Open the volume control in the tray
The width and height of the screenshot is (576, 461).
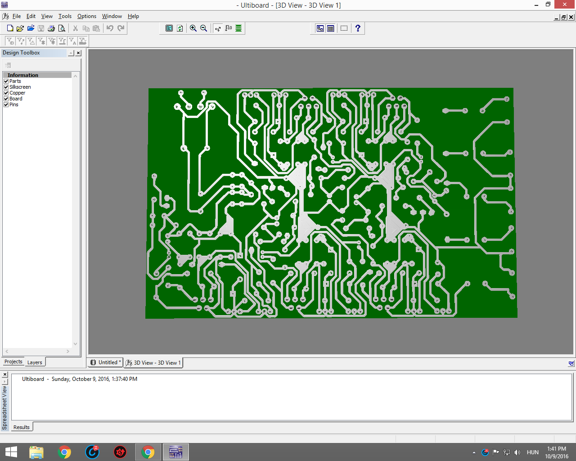(517, 452)
